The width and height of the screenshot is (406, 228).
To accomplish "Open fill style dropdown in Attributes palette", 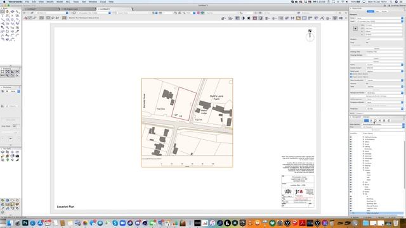I will [x=13, y=91].
